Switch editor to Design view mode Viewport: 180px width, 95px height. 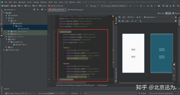176,13
